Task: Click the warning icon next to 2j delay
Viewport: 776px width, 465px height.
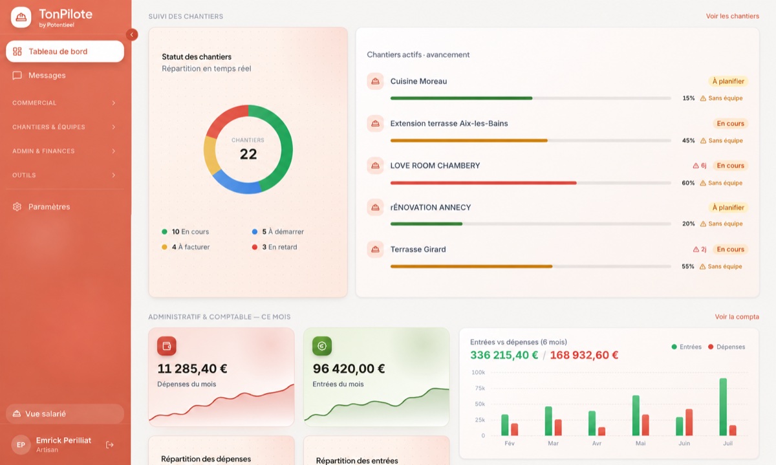Action: click(x=696, y=249)
